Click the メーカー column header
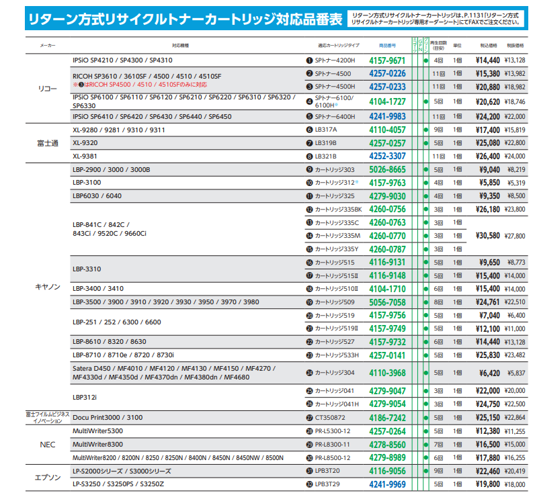The width and height of the screenshot is (533, 497). 48,46
